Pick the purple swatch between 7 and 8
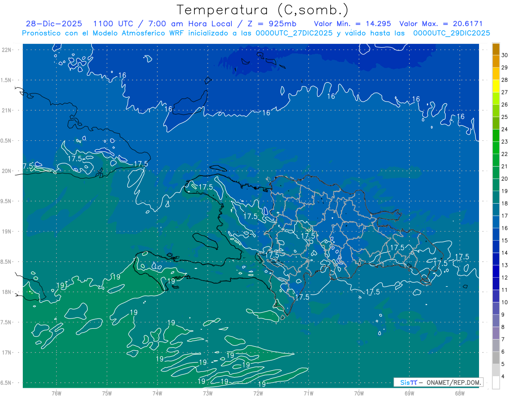The height and width of the screenshot is (399, 516). coord(496,333)
